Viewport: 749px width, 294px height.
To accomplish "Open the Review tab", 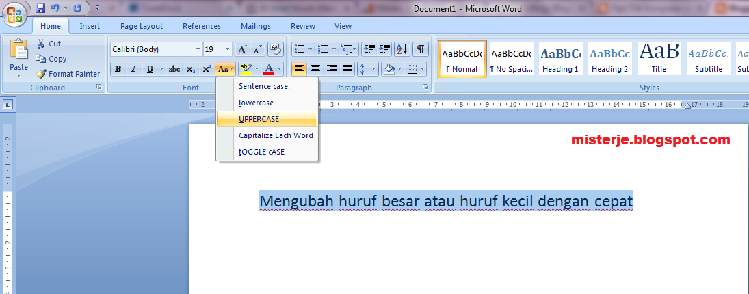I will [303, 26].
